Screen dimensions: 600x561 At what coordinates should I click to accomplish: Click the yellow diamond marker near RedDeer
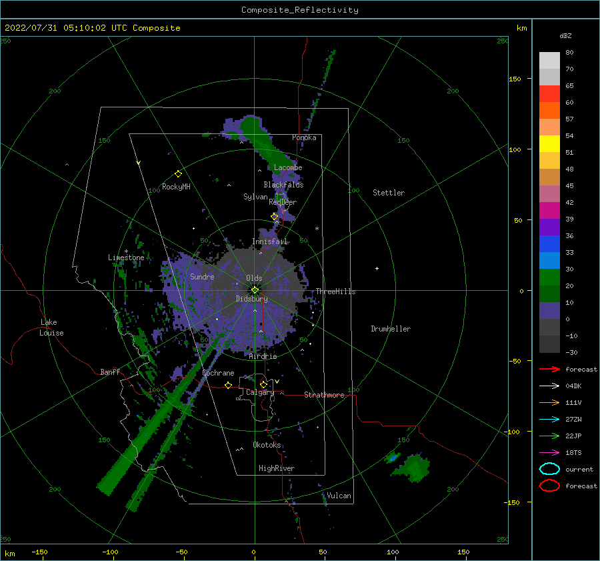[275, 217]
